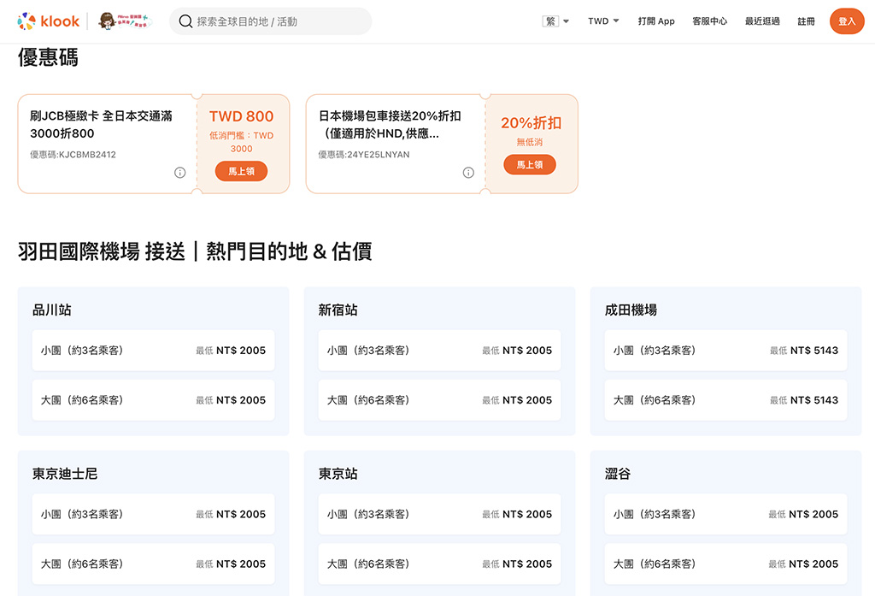Click the 註冊 sign-up link
Screen dimensions: 875x596
[x=806, y=21]
